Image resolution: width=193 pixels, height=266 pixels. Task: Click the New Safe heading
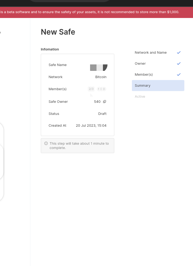coord(58,32)
